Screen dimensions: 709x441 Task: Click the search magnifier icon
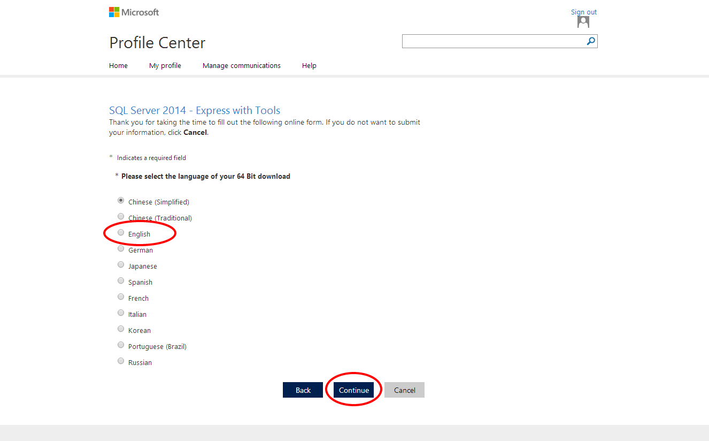[590, 41]
